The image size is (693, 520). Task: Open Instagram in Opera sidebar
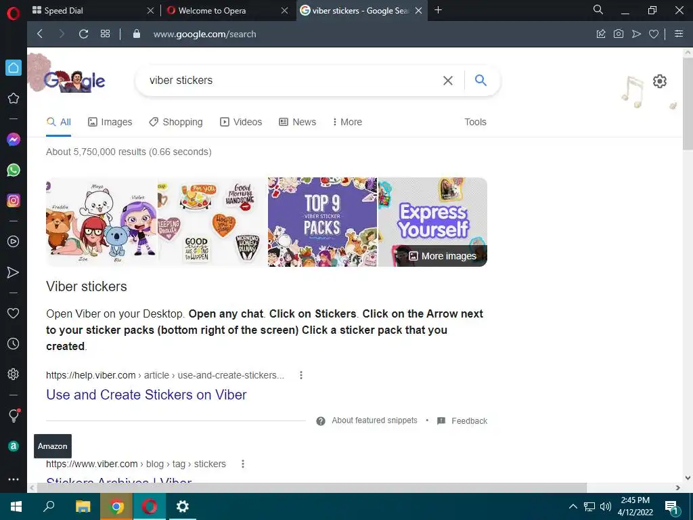[14, 200]
